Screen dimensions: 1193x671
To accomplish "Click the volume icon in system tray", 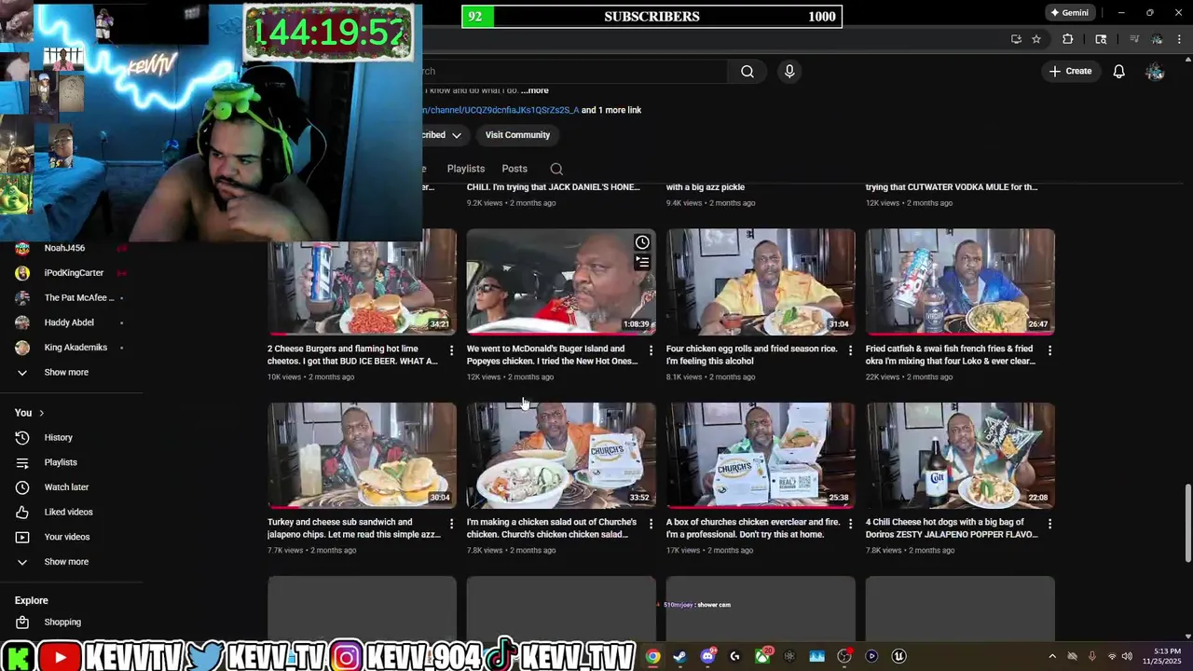I will tap(1127, 656).
